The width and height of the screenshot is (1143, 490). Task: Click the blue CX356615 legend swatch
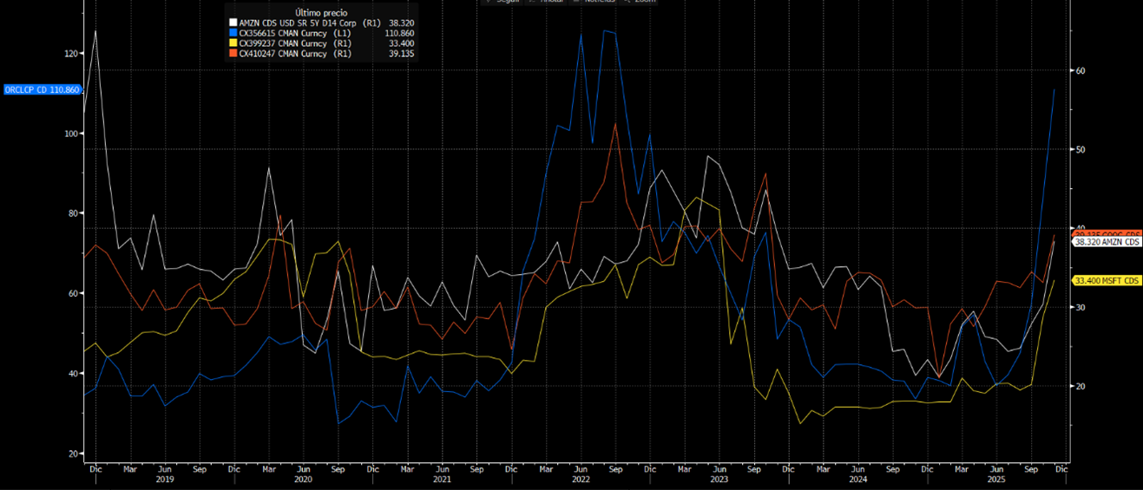tap(232, 33)
